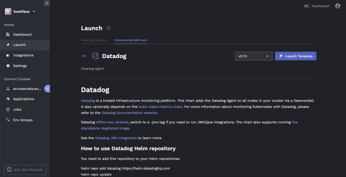Open the Feedback? link
Viewport: 346px width, 177px height.
(320, 6)
